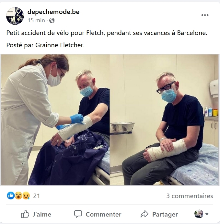Click the thumbs-up icon beside J'aime

pos(25,214)
